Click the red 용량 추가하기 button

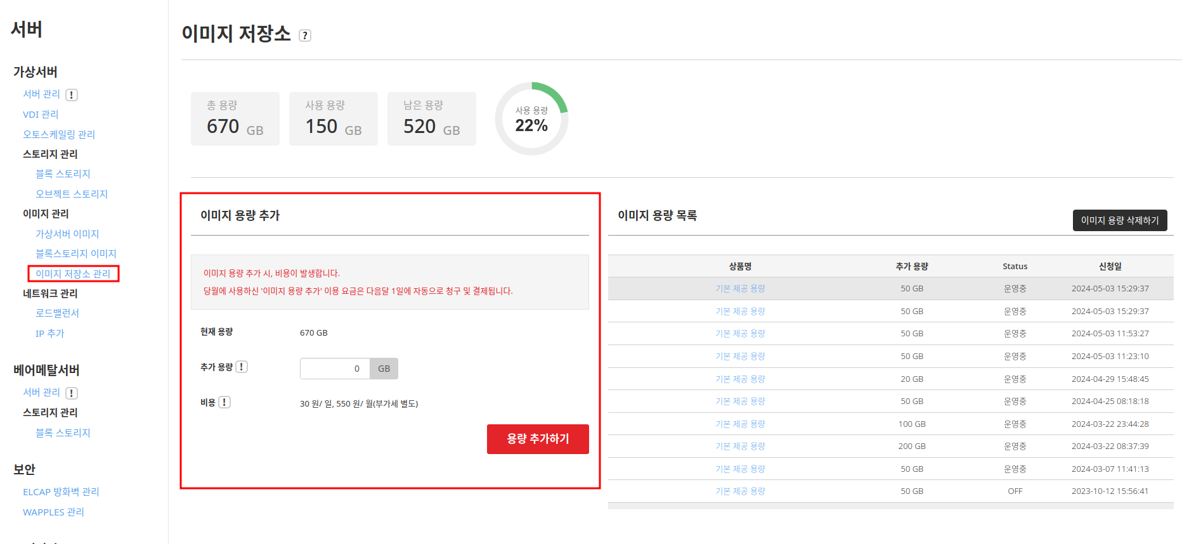click(x=538, y=439)
